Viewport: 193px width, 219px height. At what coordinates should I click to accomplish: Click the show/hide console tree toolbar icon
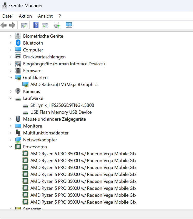(x=24, y=25)
